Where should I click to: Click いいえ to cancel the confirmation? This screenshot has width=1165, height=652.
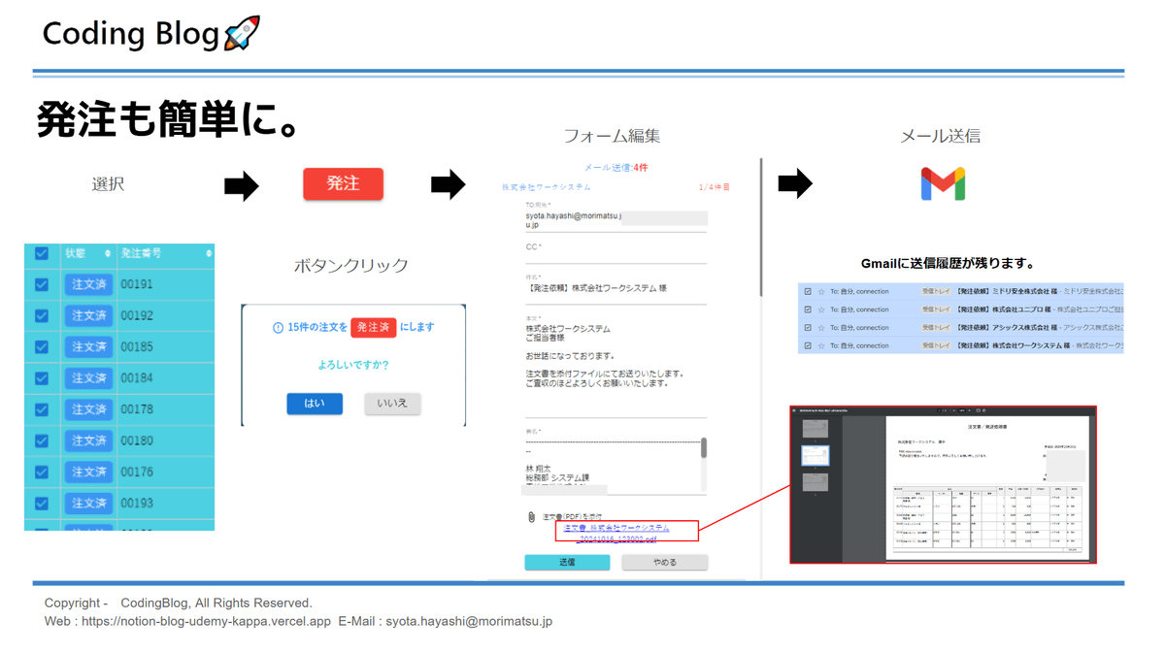point(392,404)
